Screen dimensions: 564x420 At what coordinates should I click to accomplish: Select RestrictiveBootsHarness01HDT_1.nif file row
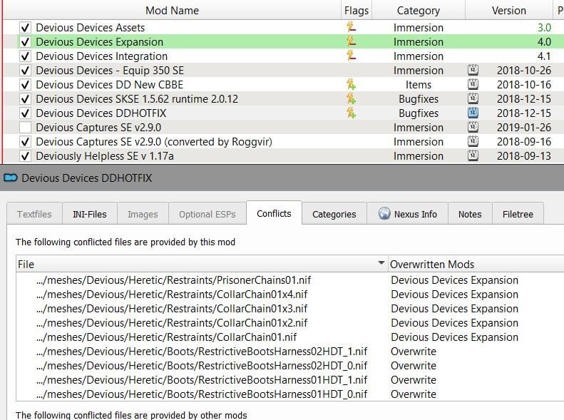pos(201,380)
